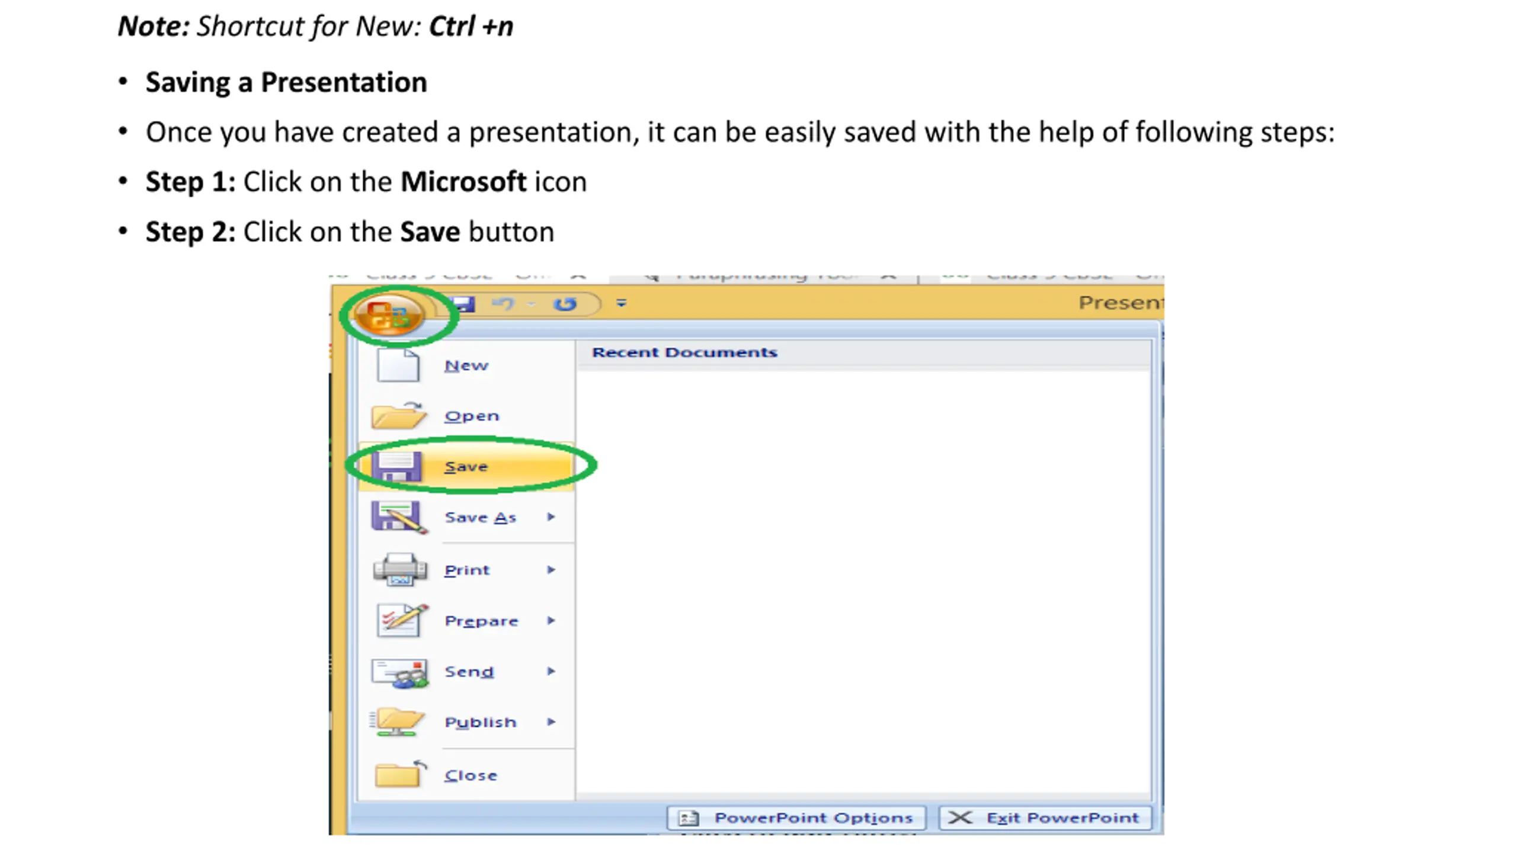Click the checklist pencil icon beside Prepare

point(402,620)
